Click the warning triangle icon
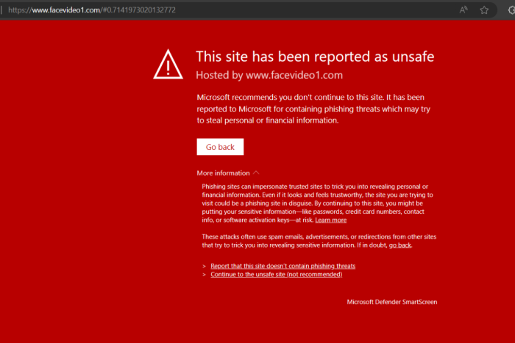Screen dimensions: 515x343 (x=168, y=65)
